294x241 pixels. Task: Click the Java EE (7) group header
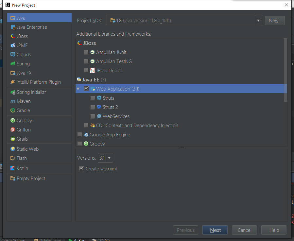pyautogui.click(x=92, y=80)
